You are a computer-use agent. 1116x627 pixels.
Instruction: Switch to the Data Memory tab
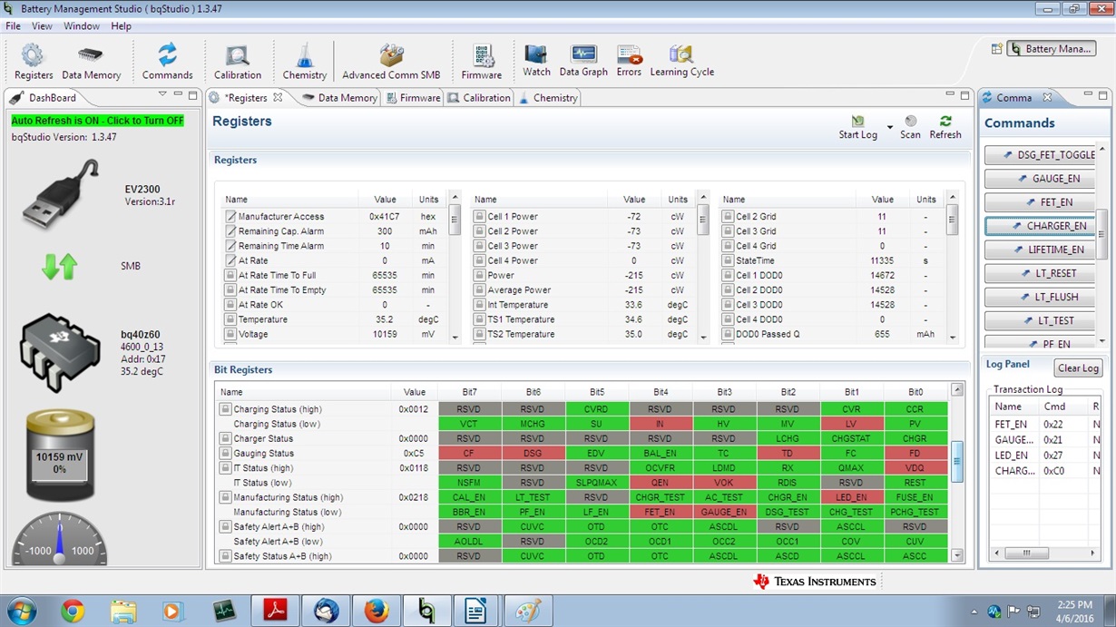[x=339, y=98]
